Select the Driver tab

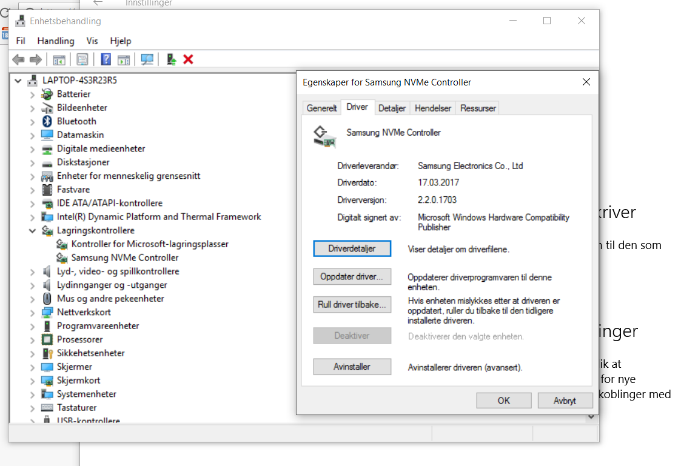tap(357, 107)
